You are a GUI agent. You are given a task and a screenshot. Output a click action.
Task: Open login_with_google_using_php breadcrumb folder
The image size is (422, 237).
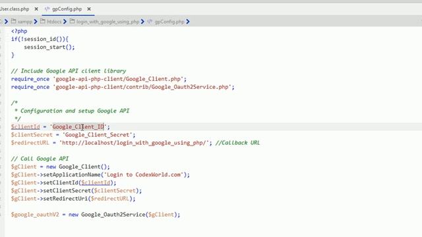[107, 22]
